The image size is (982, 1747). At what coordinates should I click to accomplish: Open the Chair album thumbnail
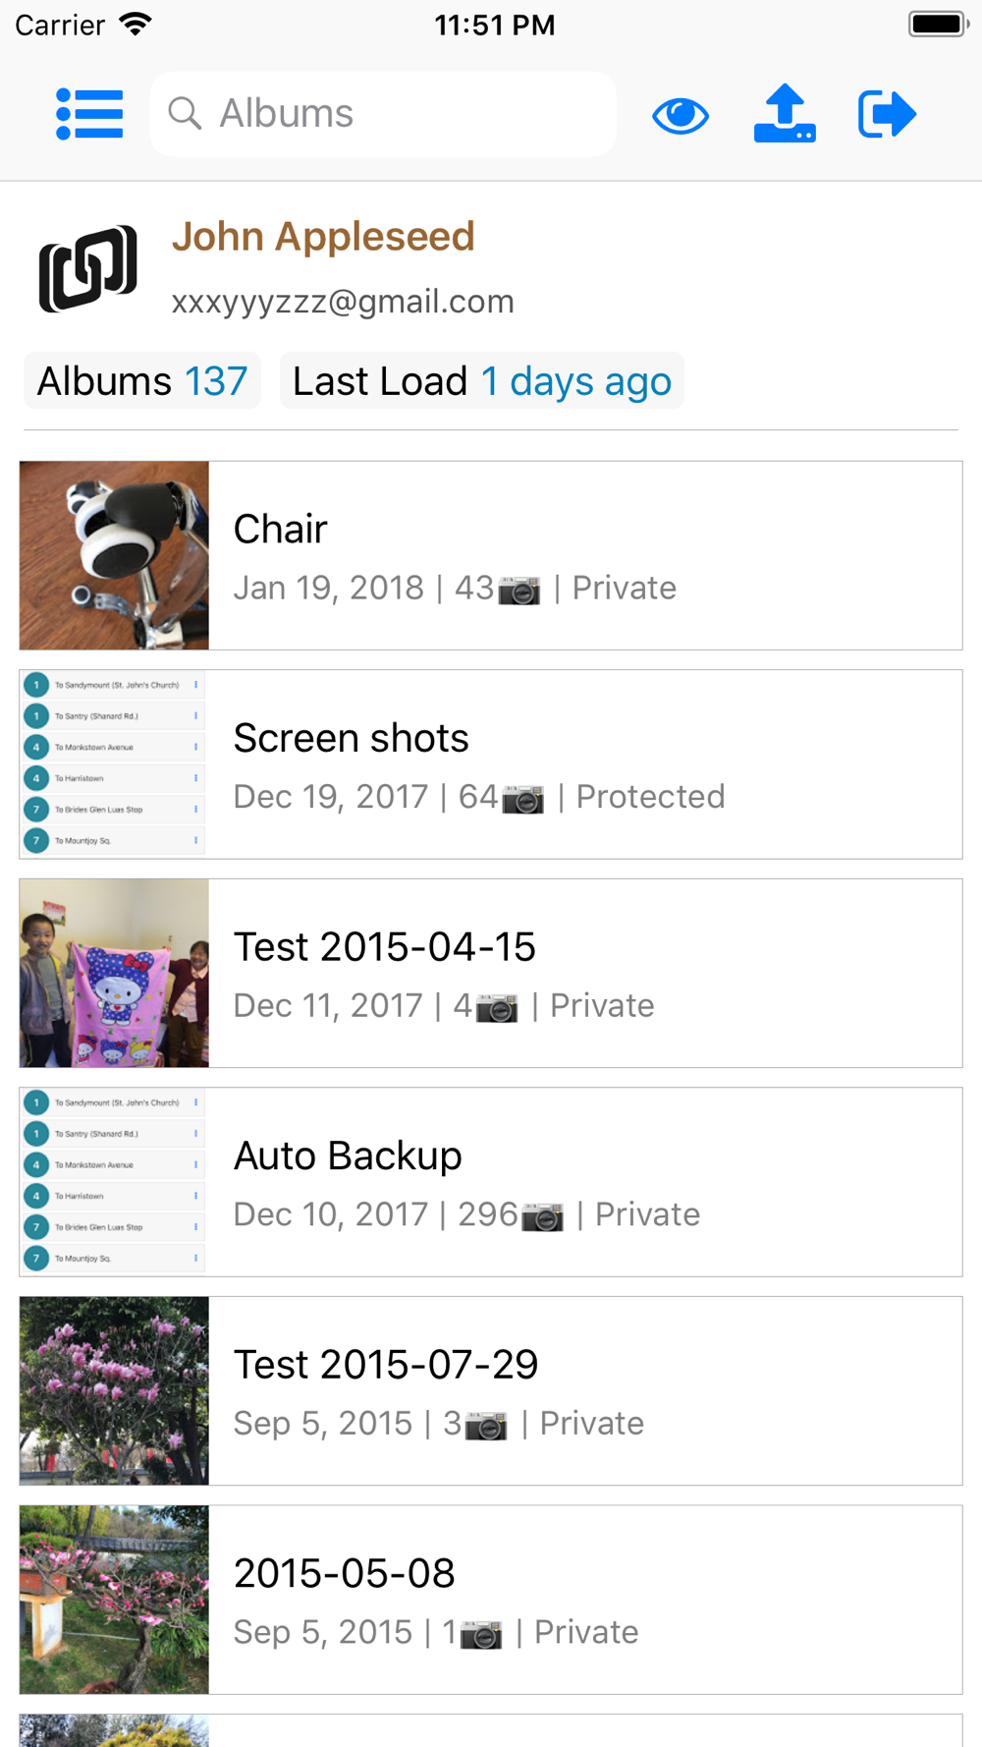tap(114, 556)
